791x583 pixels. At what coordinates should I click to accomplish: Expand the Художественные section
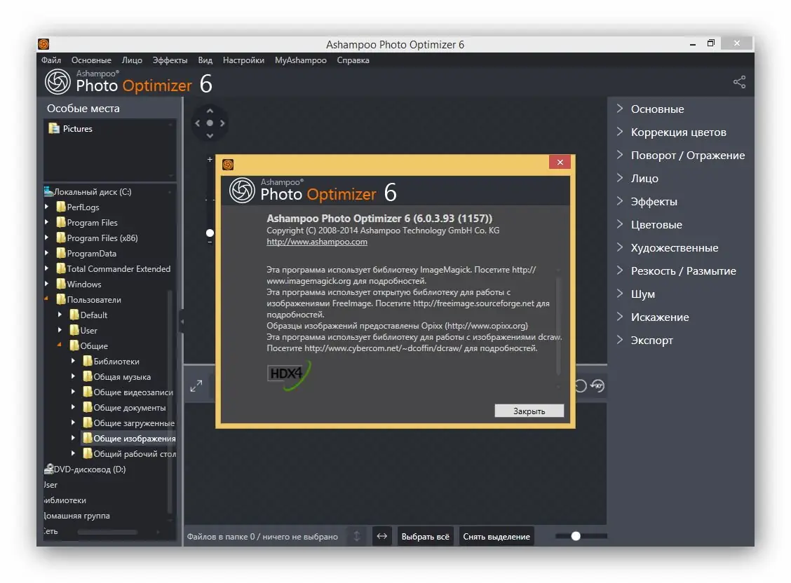(620, 247)
